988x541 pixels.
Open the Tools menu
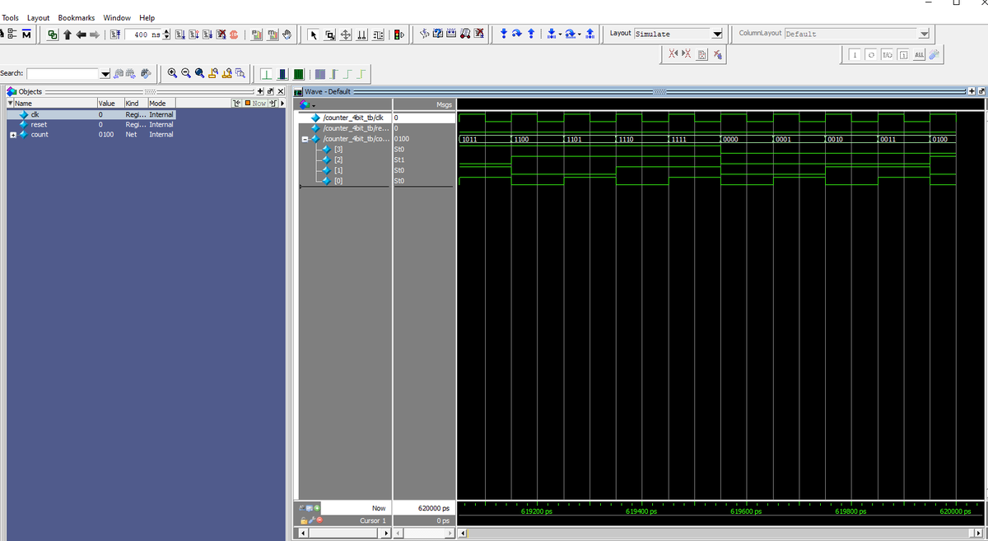point(11,18)
